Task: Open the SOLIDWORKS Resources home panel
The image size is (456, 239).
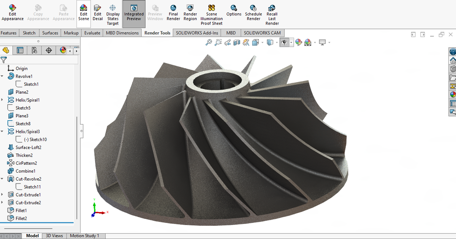Action: click(452, 60)
